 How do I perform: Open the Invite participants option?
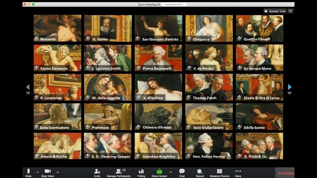pyautogui.click(x=97, y=173)
